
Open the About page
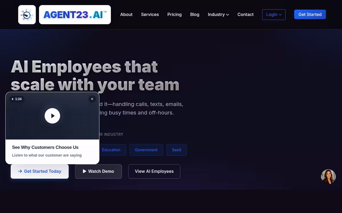point(126,14)
